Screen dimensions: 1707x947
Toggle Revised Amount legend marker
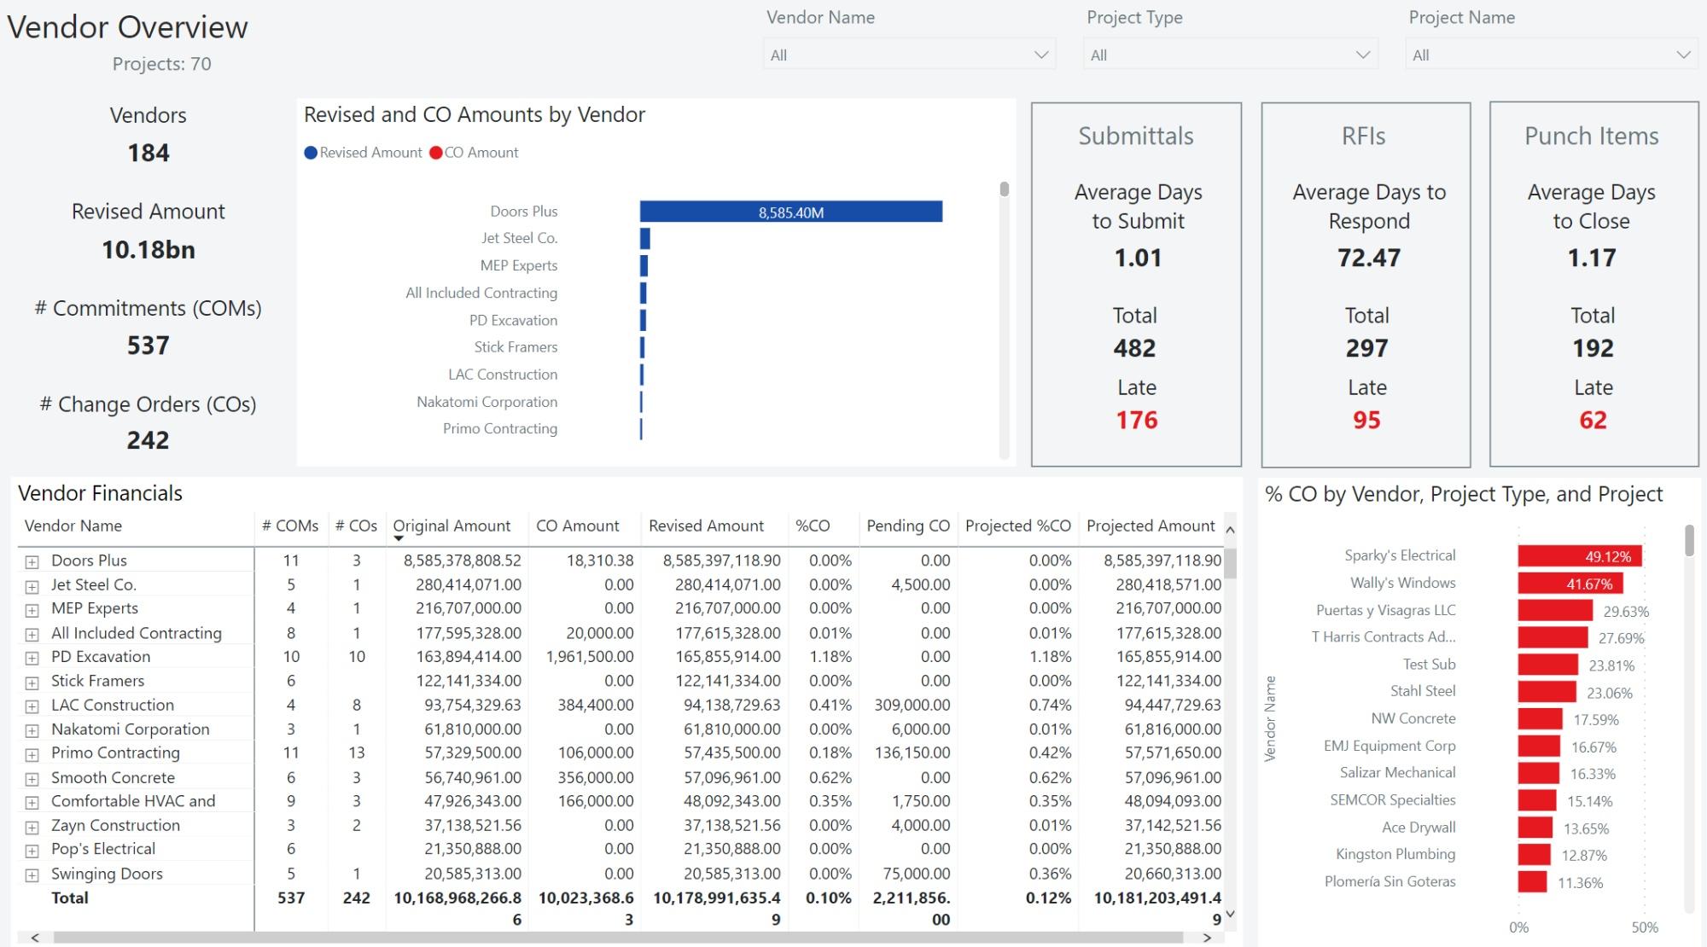311,153
